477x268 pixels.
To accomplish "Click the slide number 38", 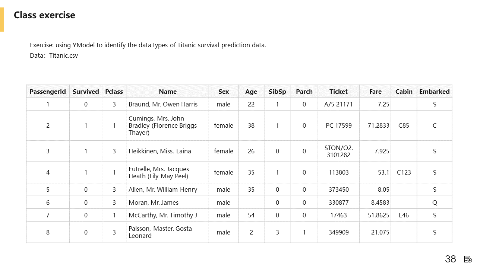I will pyautogui.click(x=451, y=259).
